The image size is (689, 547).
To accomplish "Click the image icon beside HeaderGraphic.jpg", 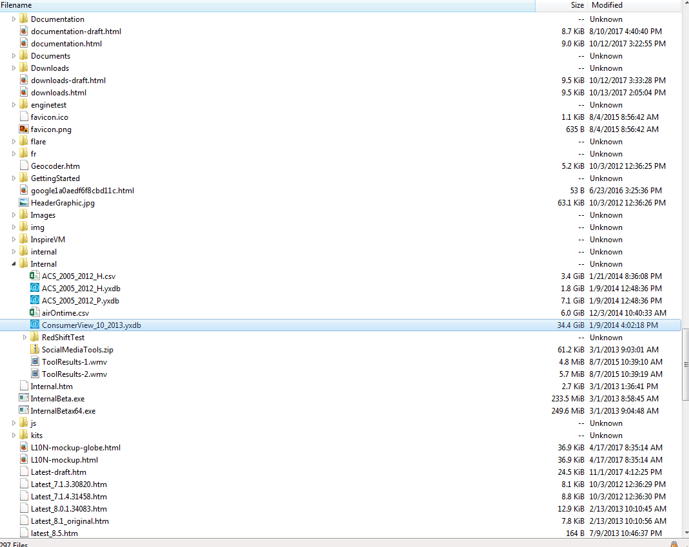I will point(24,202).
